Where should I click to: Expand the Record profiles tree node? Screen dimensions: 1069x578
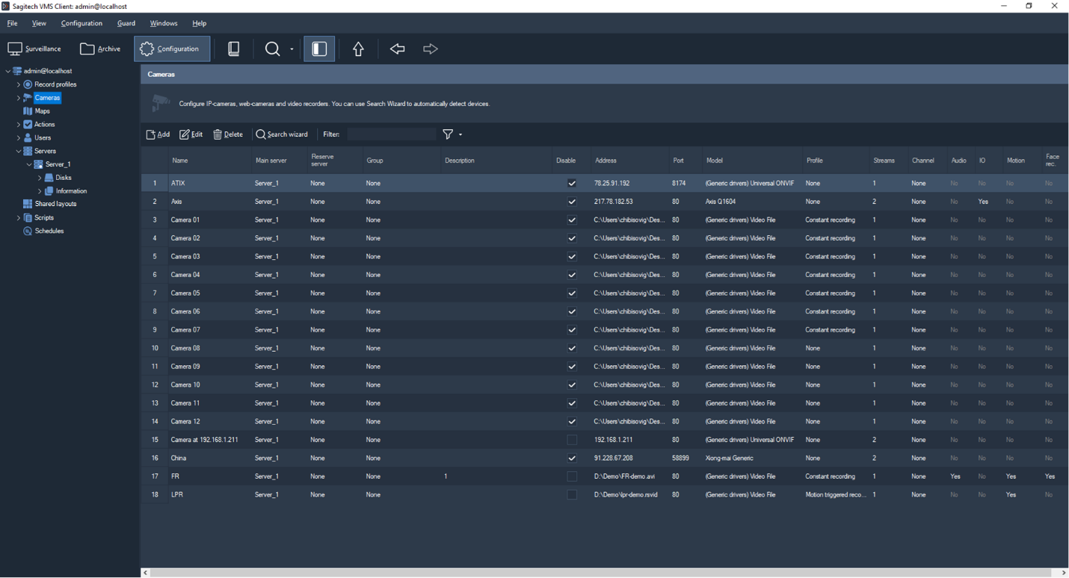pos(18,84)
